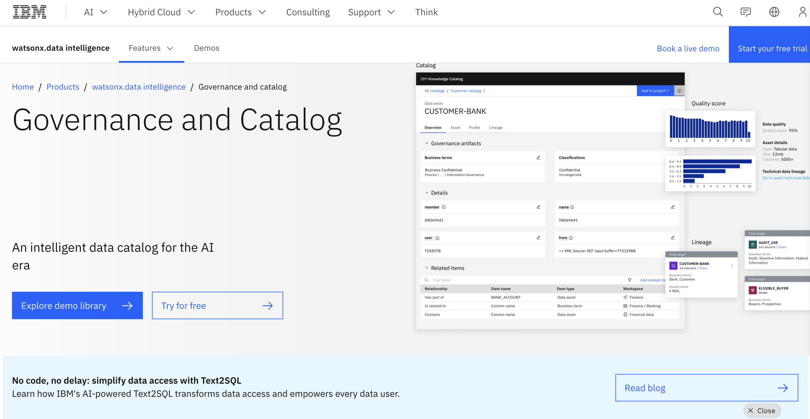810x419 pixels.
Task: Click the edit pencil next to Business terms
Action: pyautogui.click(x=538, y=157)
